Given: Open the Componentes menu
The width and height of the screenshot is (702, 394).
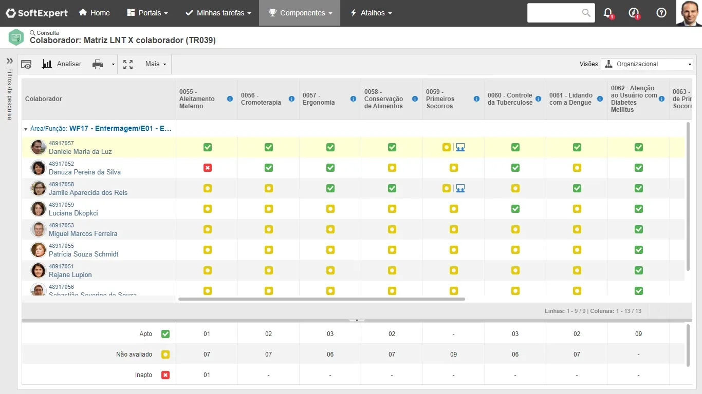Looking at the screenshot, I should coord(300,13).
